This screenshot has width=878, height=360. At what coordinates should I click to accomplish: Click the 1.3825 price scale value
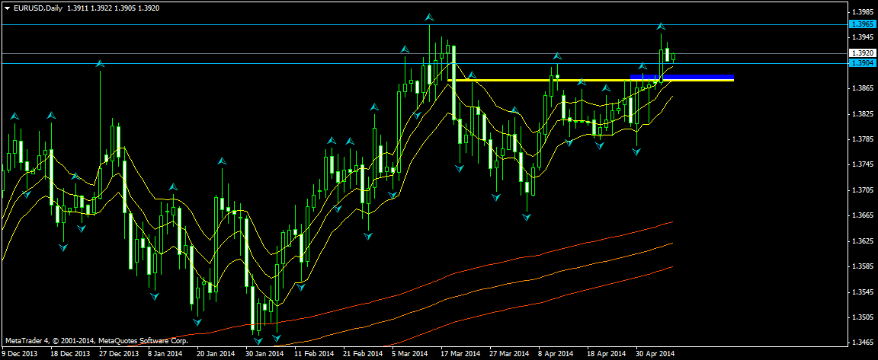click(x=862, y=113)
